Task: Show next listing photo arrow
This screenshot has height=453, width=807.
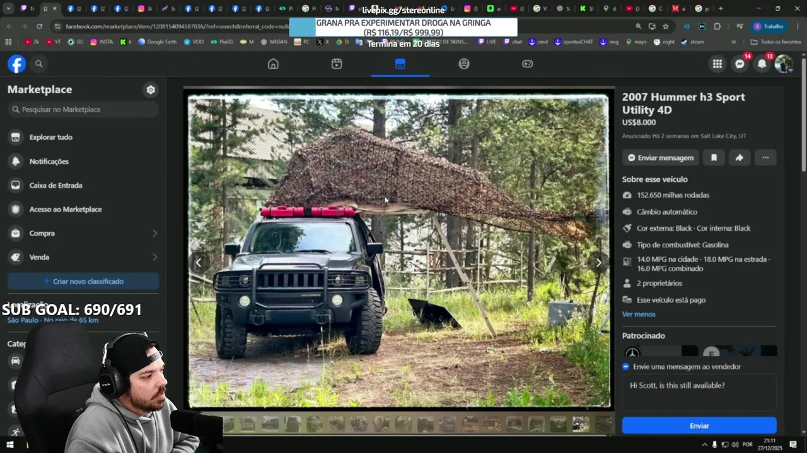Action: (x=598, y=262)
